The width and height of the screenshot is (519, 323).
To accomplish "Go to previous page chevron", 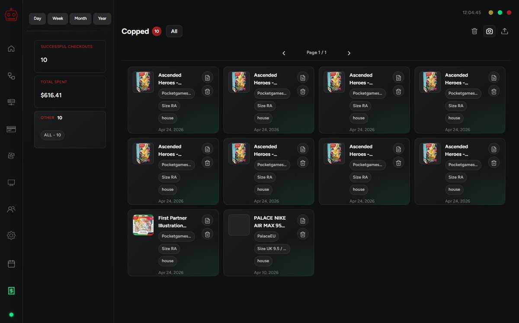I will 284,53.
